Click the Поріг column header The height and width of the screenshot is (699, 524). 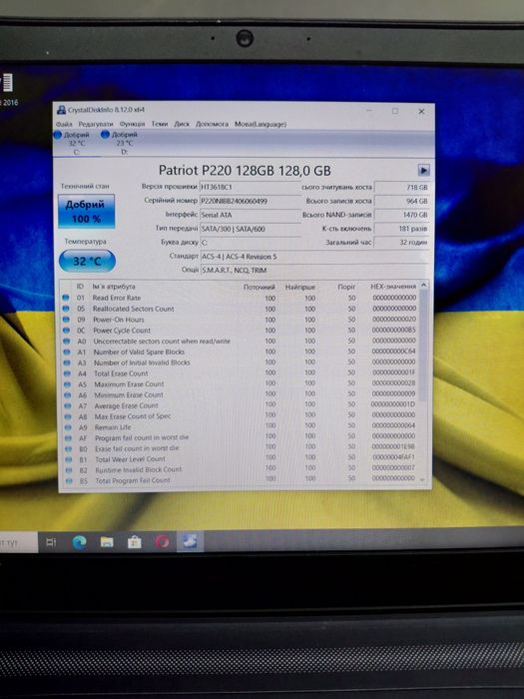click(346, 287)
